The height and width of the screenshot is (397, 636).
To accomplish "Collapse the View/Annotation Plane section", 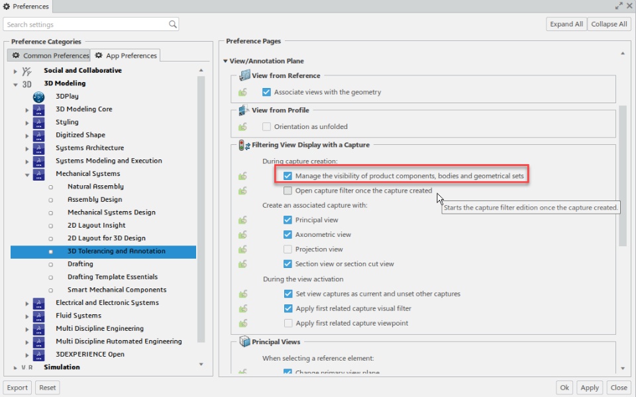I will tap(225, 62).
